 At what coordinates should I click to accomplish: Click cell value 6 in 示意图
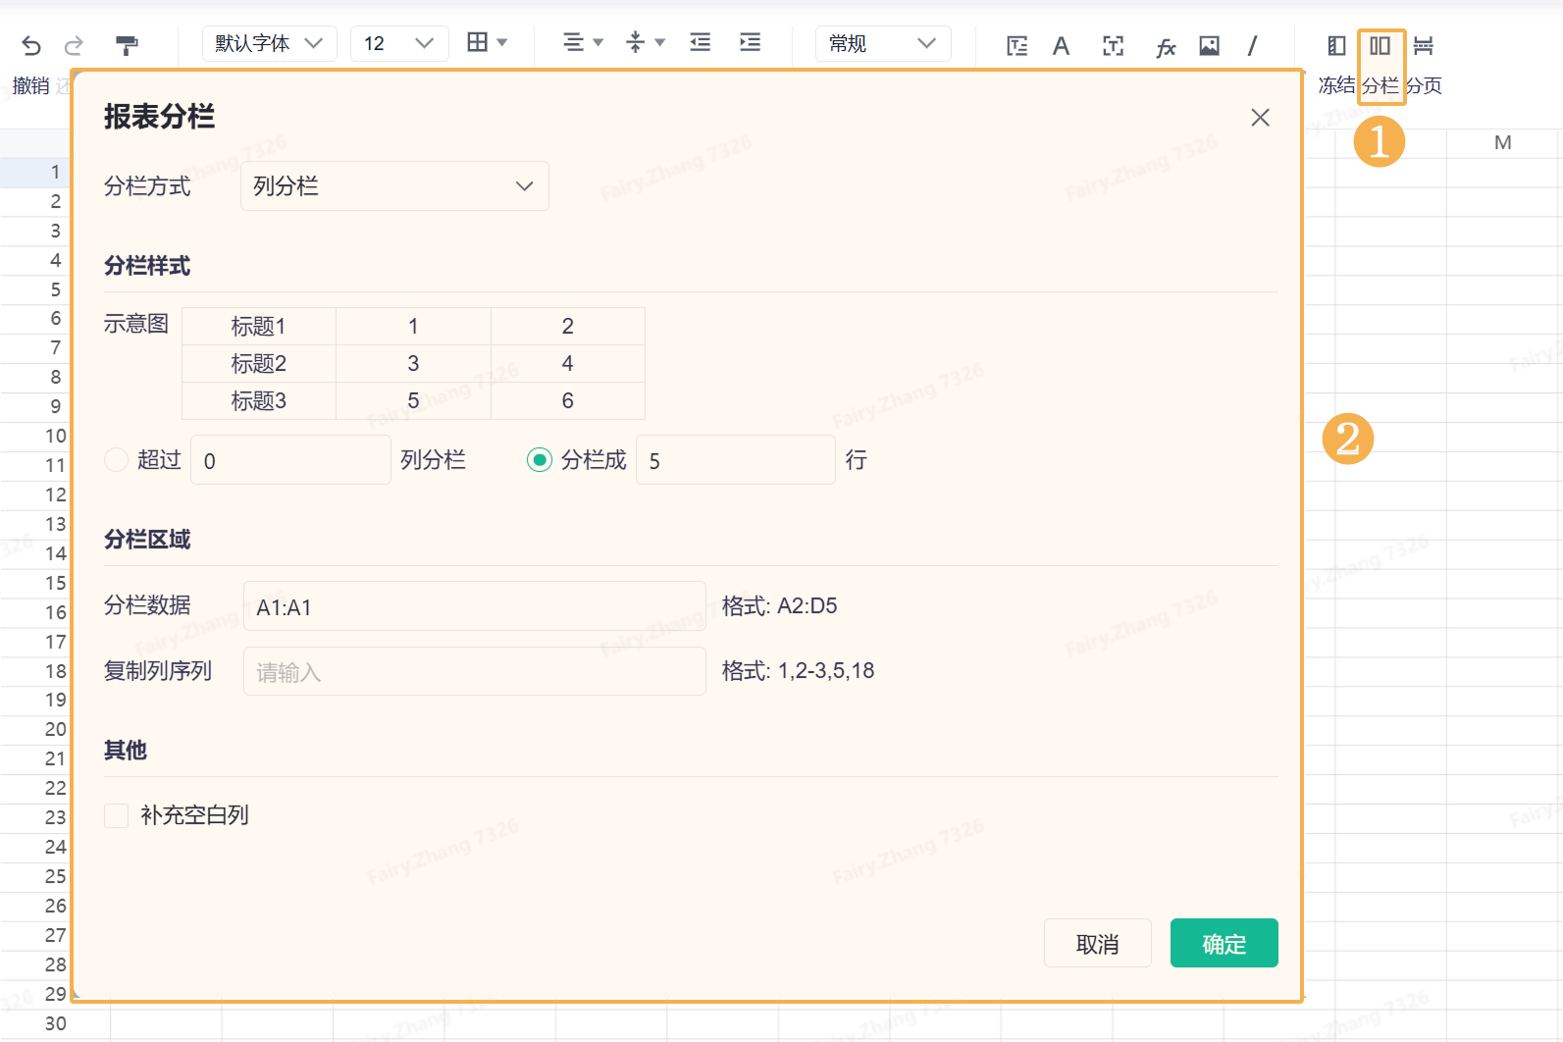[x=568, y=400]
